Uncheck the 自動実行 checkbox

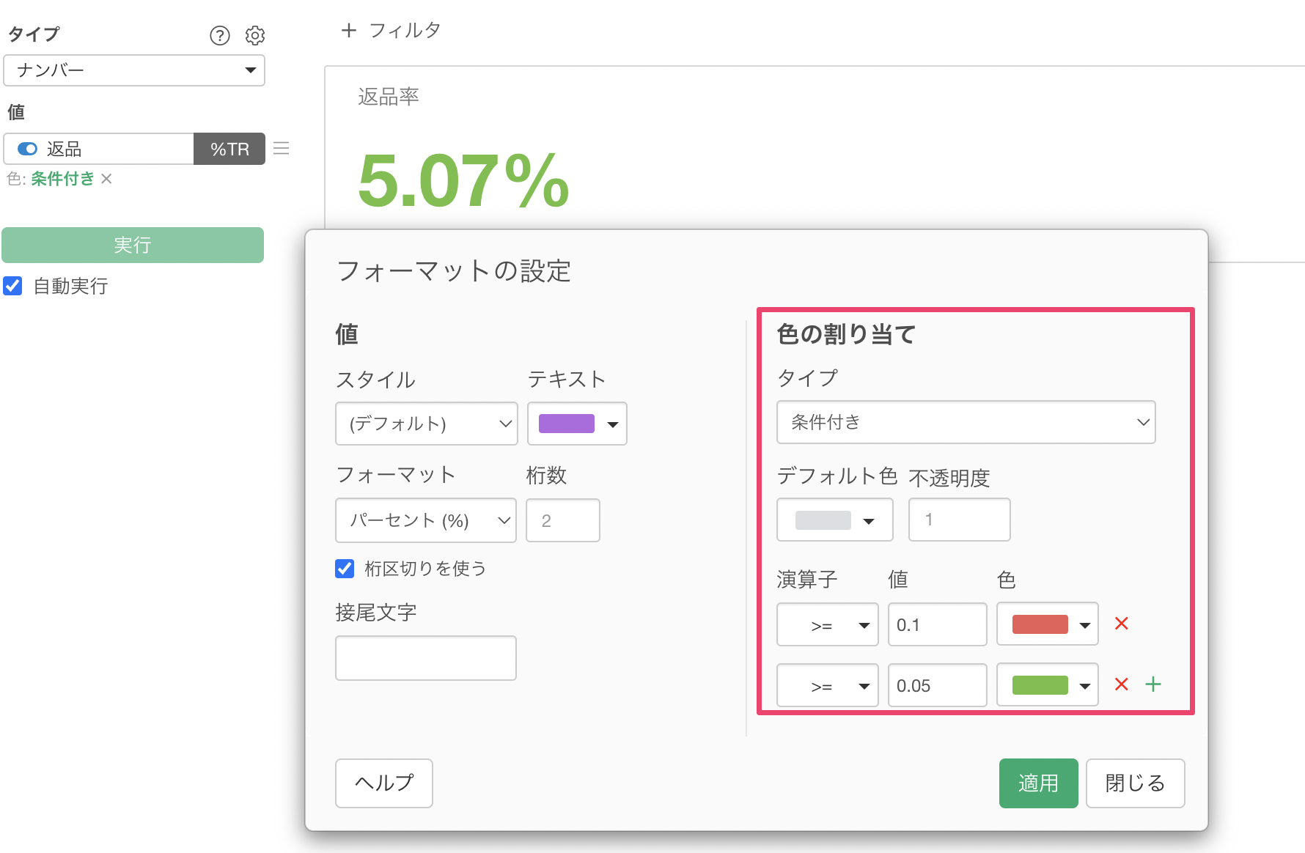13,286
